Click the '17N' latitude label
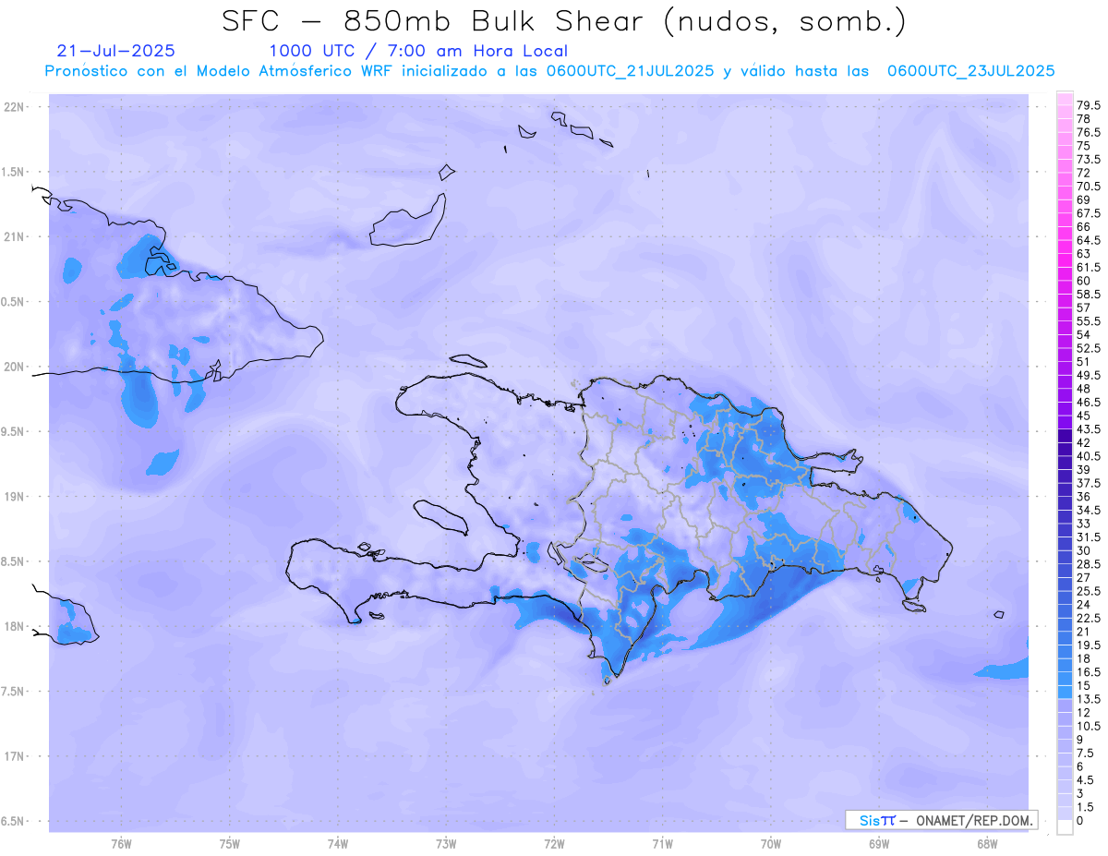This screenshot has height=856, width=1108. pyautogui.click(x=16, y=756)
